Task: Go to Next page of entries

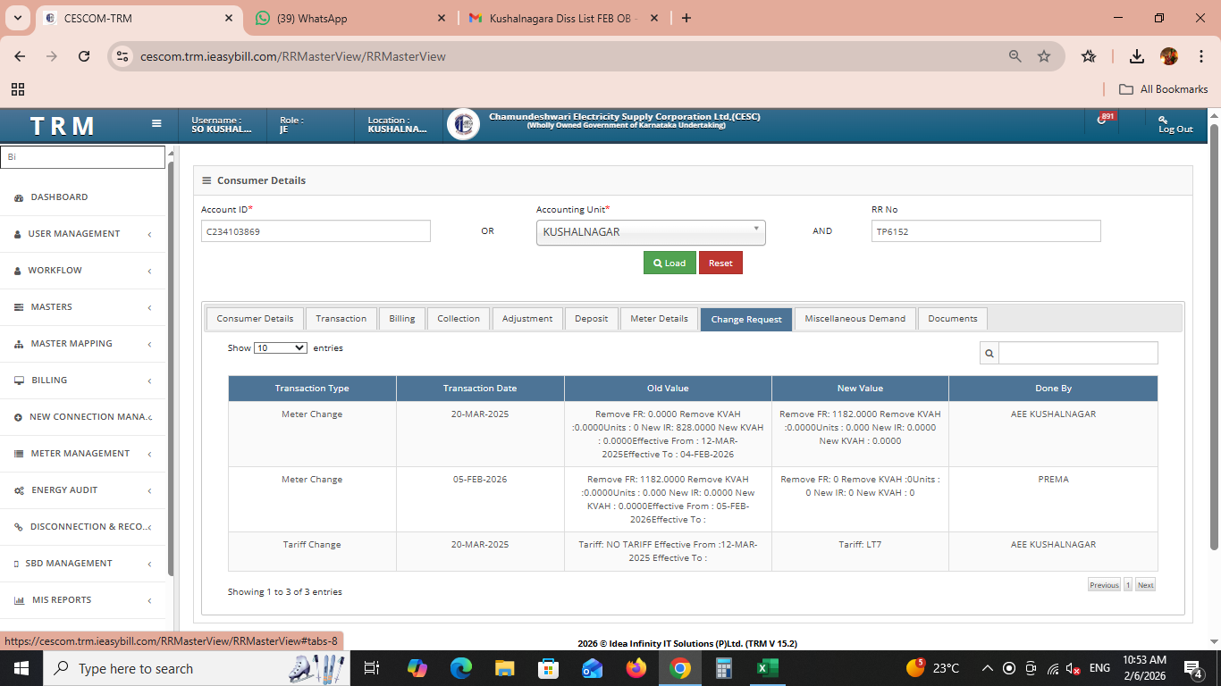Action: point(1145,585)
